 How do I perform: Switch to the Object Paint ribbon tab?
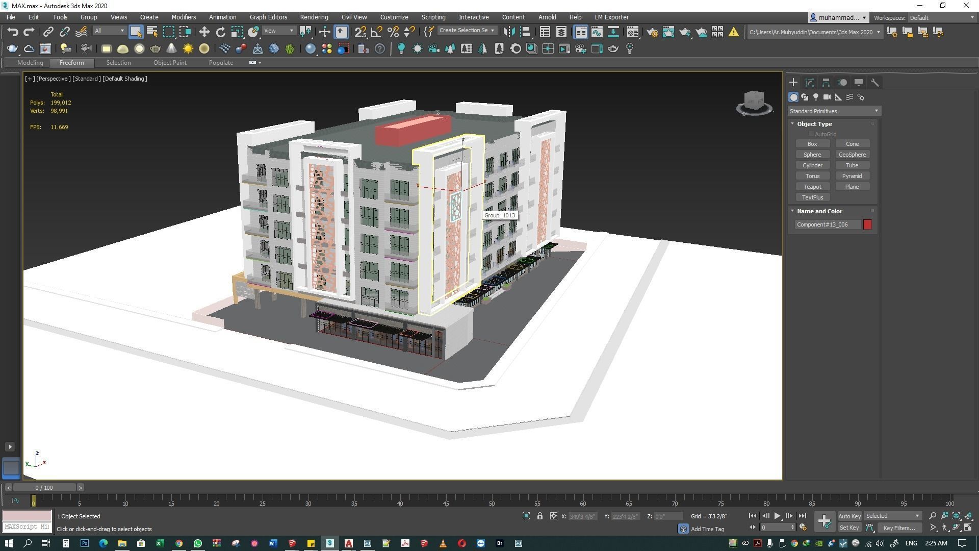[170, 63]
